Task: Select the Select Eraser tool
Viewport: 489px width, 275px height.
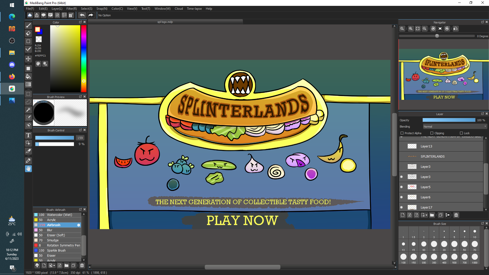Action: (x=28, y=126)
